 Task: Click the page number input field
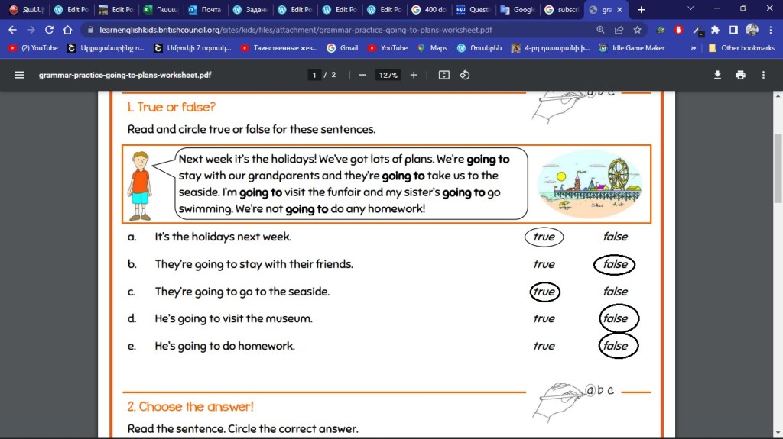tap(314, 76)
